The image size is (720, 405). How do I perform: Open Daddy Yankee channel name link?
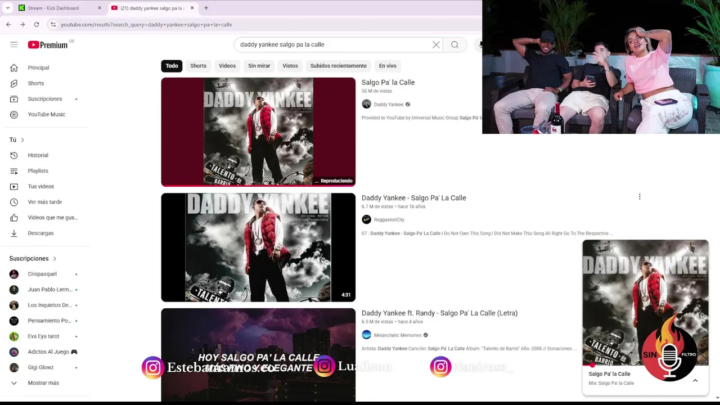(389, 105)
